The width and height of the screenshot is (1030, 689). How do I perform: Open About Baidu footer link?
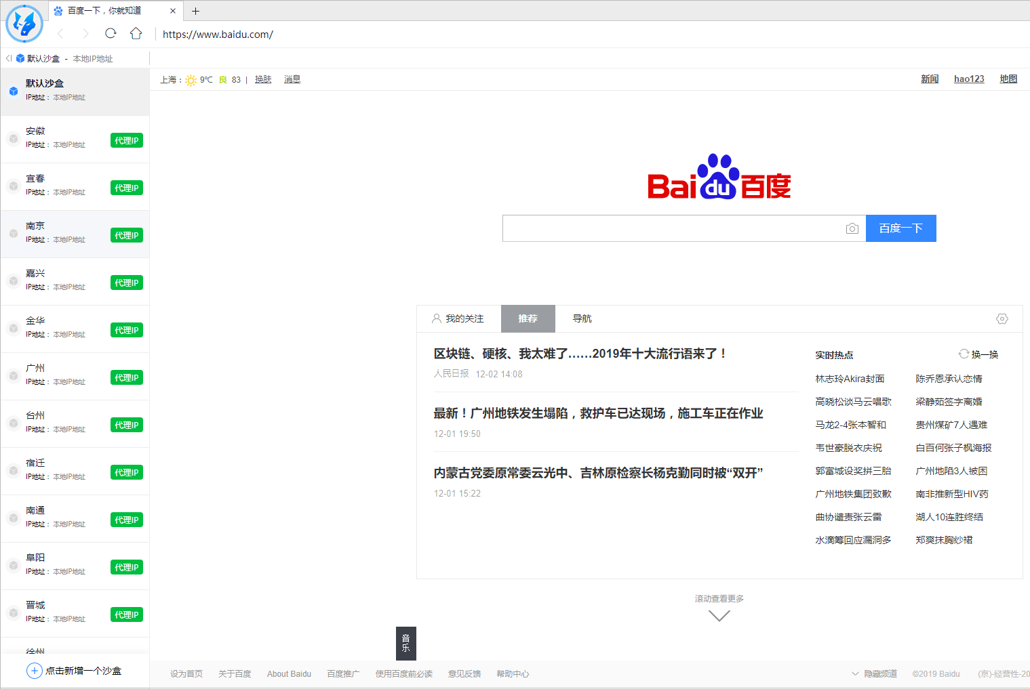[x=289, y=674]
